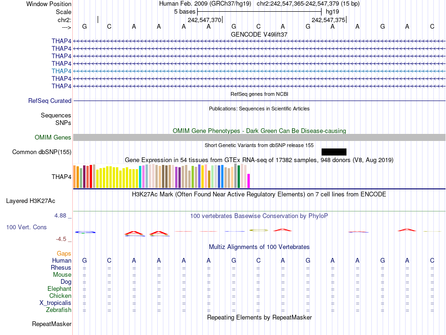Click the hg19 label beside scale bar
This screenshot has width=446, height=335.
point(332,12)
